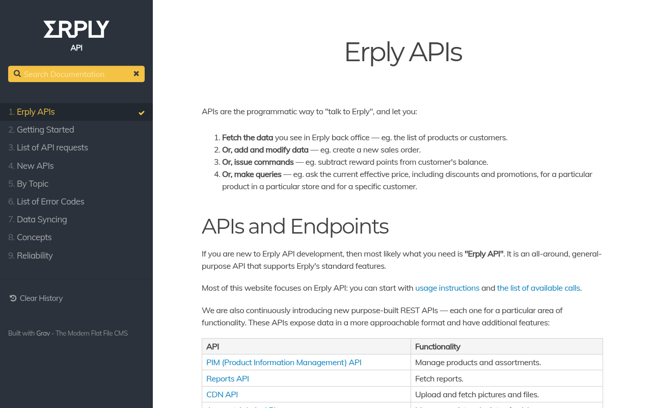Image resolution: width=652 pixels, height=408 pixels.
Task: Click the 'Manage products and assortments.' cell
Action: click(507, 362)
